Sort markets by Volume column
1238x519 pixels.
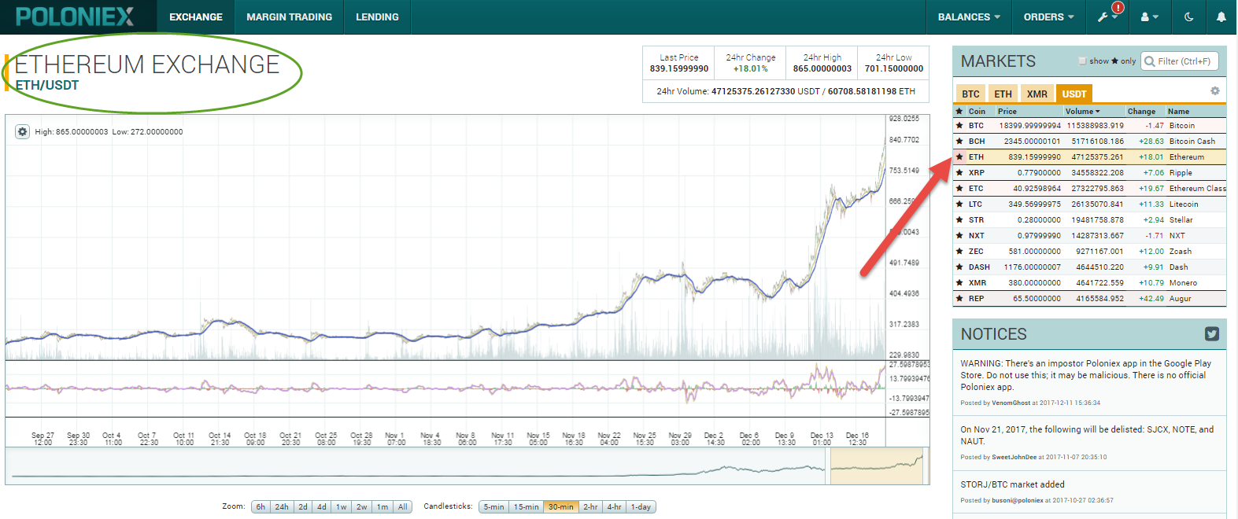(1083, 112)
